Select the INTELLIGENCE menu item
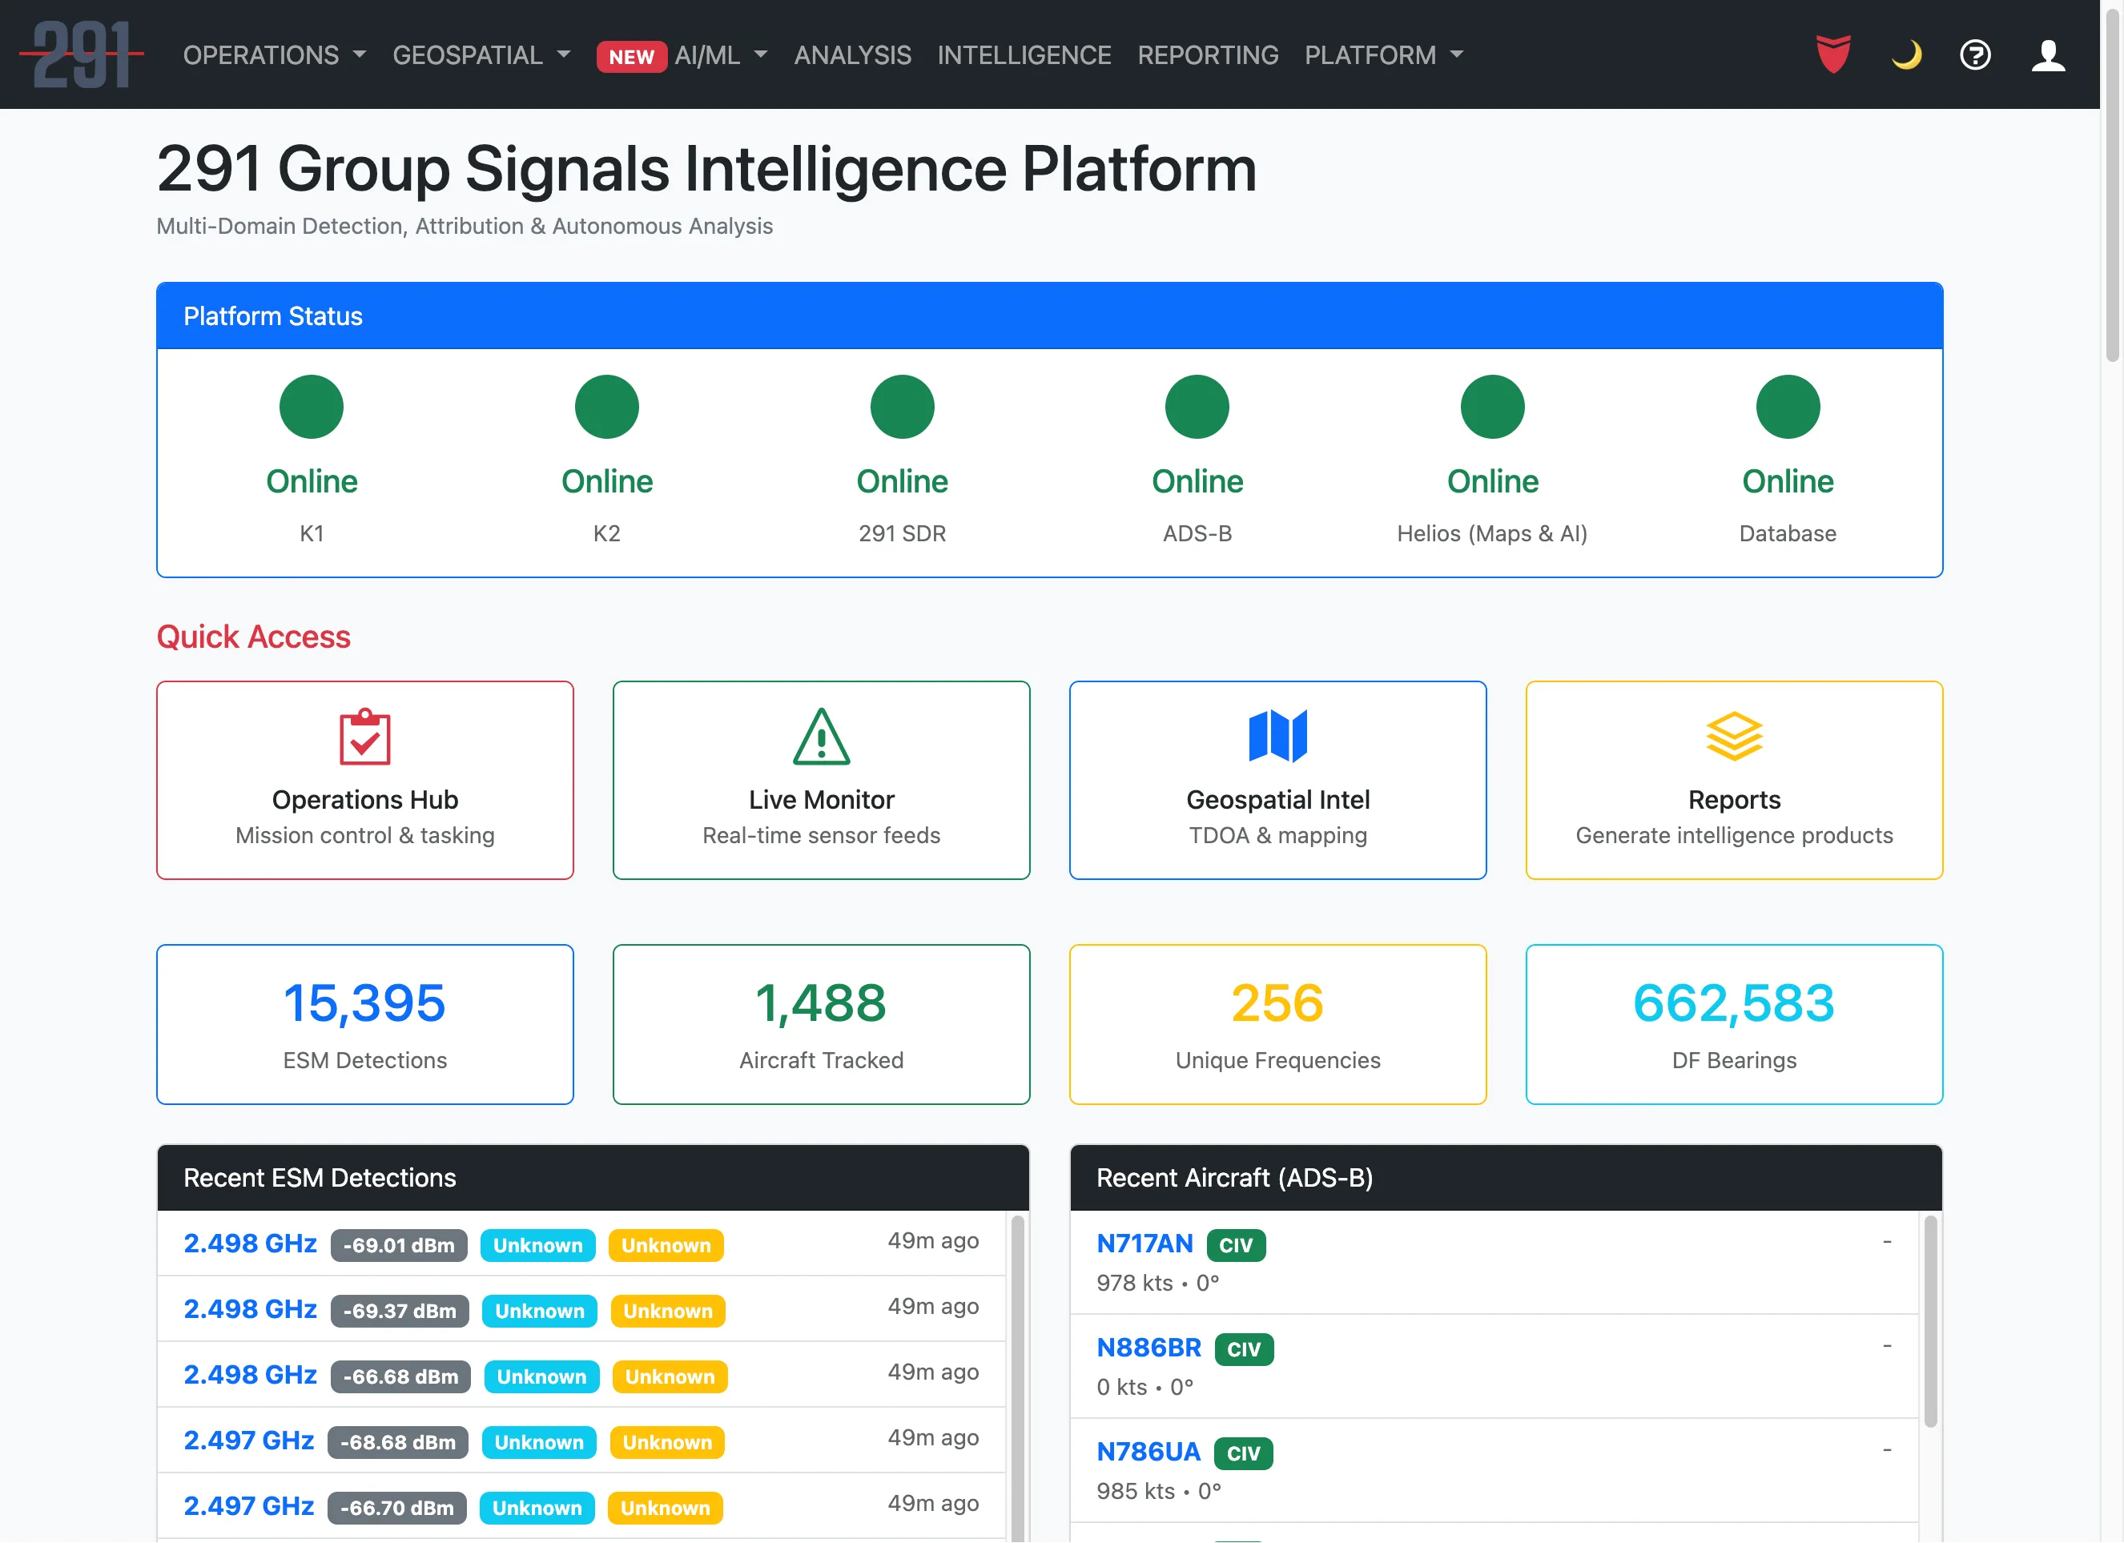Viewport: 2124px width, 1543px height. pyautogui.click(x=1024, y=55)
